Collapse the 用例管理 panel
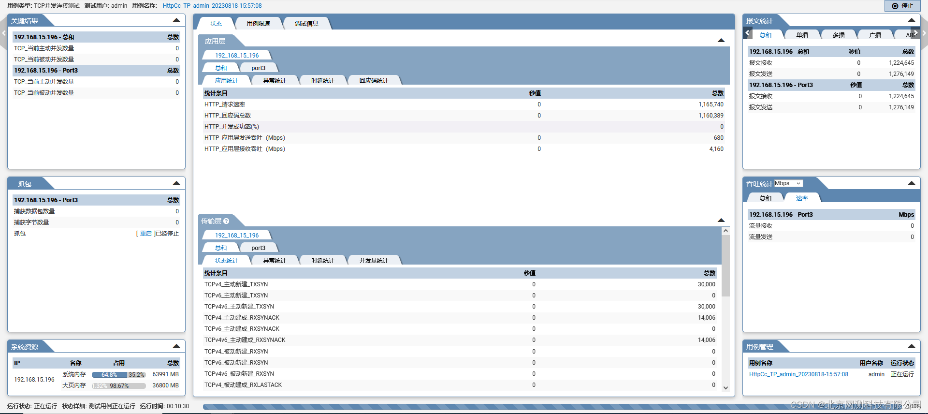The image size is (928, 414). point(912,346)
